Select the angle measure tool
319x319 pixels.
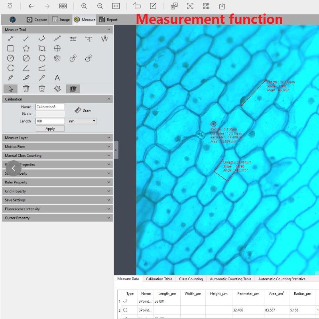point(26,68)
